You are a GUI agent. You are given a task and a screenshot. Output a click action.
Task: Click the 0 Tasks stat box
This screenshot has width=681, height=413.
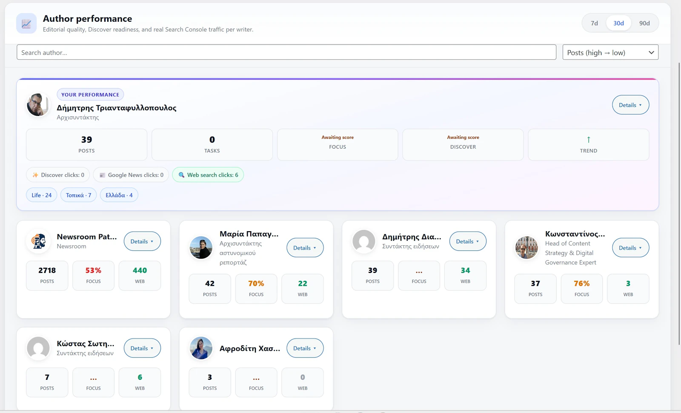[x=212, y=145]
